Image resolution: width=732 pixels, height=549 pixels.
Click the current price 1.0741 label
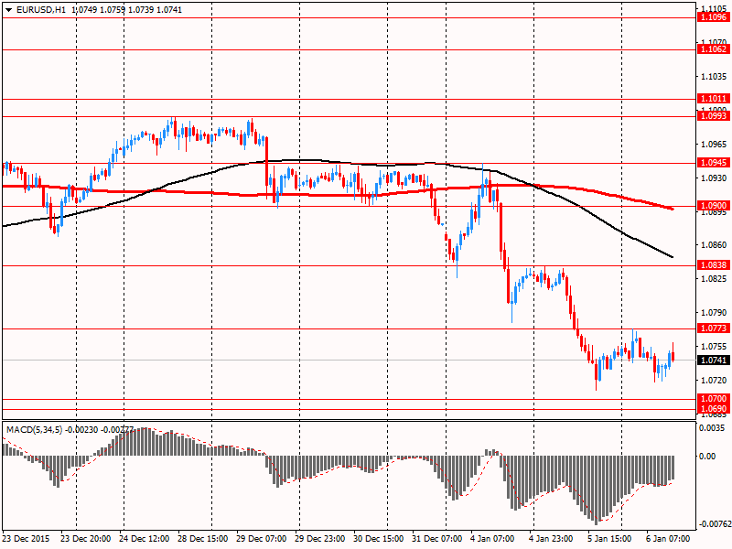tap(713, 360)
